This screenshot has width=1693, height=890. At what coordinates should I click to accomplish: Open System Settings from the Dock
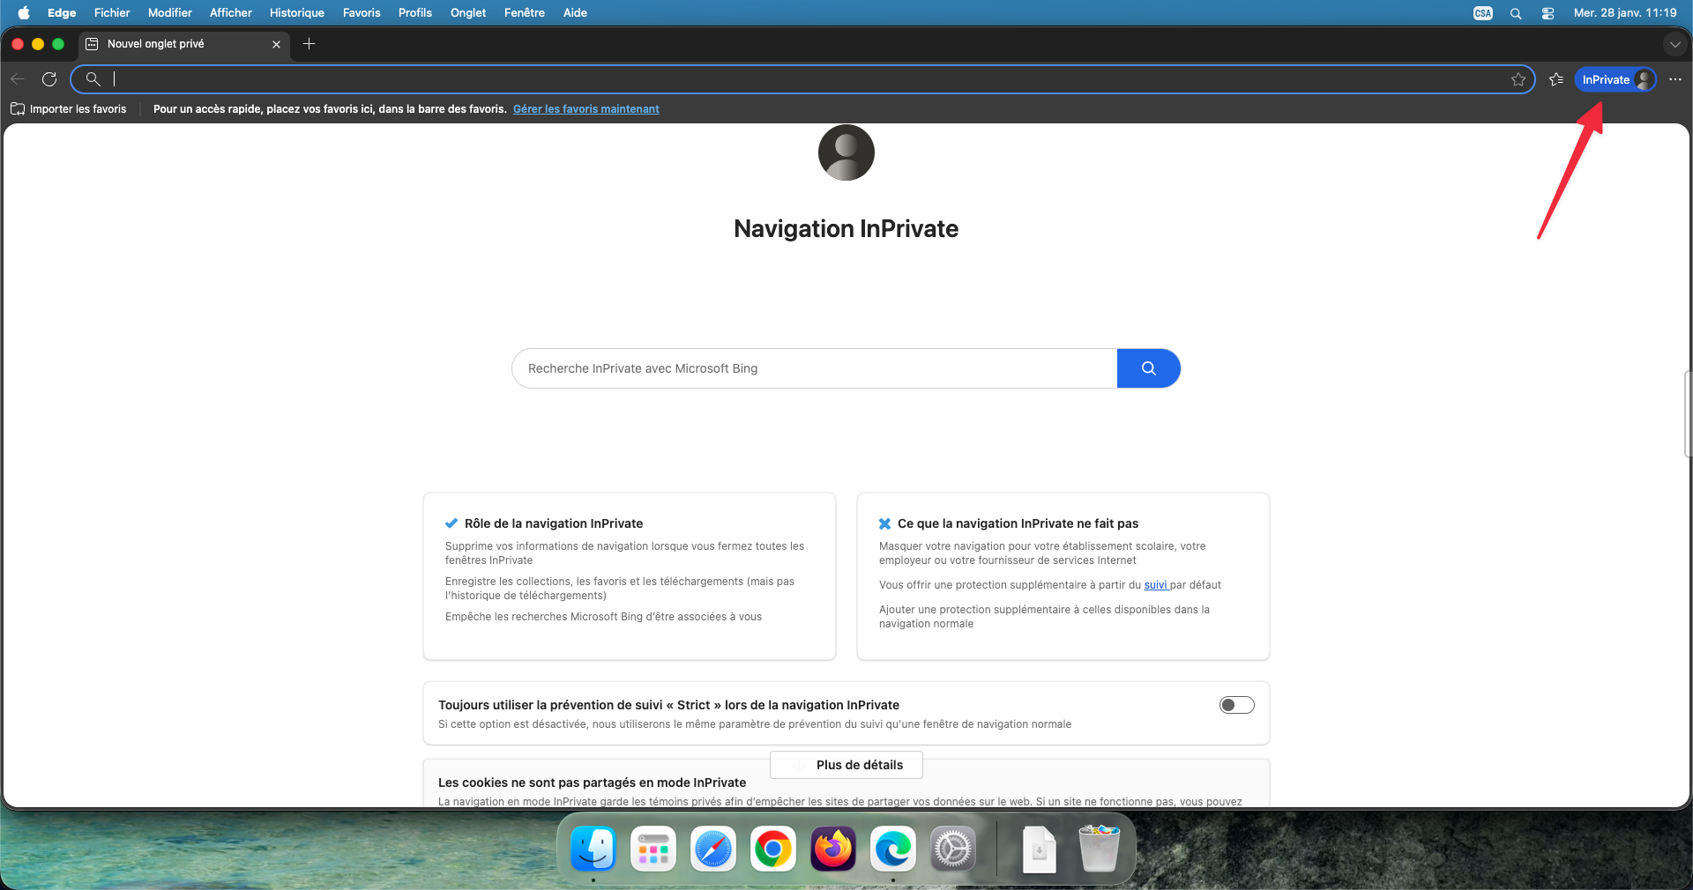coord(953,849)
